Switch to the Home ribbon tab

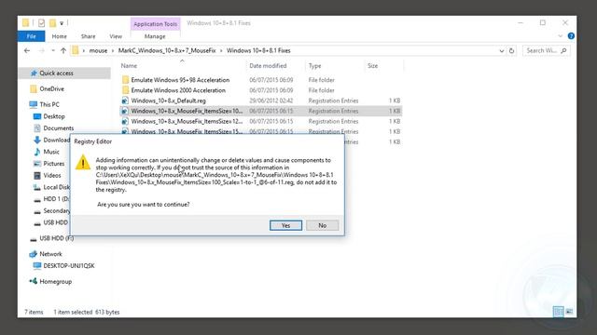click(59, 36)
